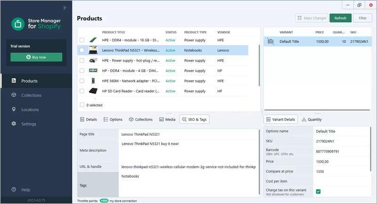Viewport: 377px width, 204px height.
Task: Select the Default Title variant row
Action: tap(318, 41)
